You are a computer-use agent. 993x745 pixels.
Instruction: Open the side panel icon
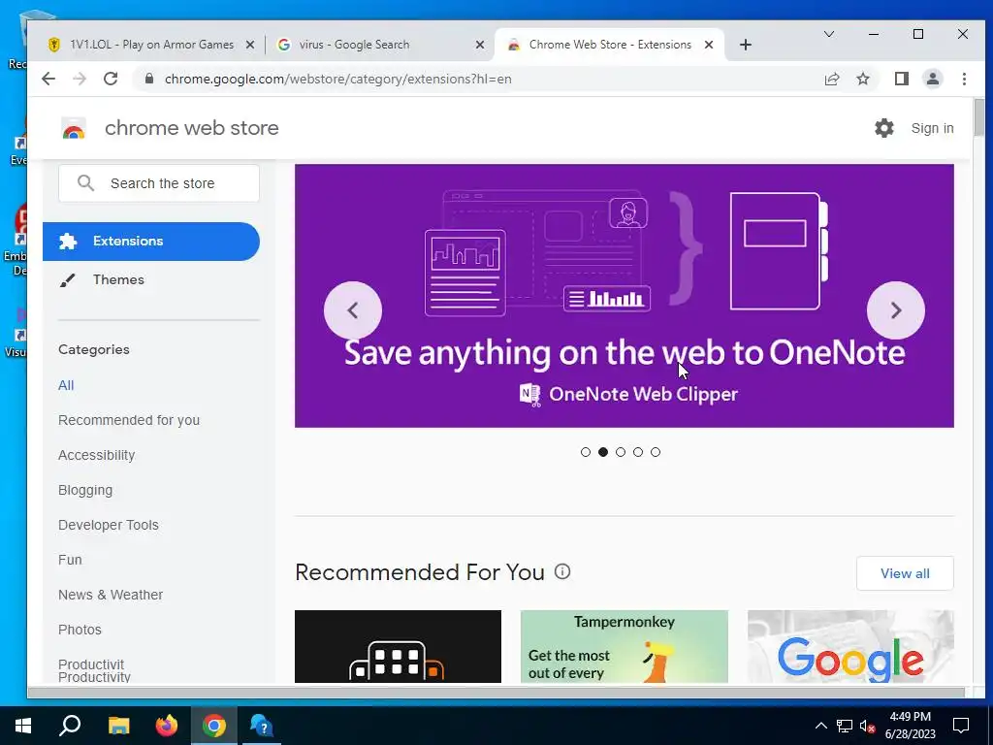(x=902, y=79)
